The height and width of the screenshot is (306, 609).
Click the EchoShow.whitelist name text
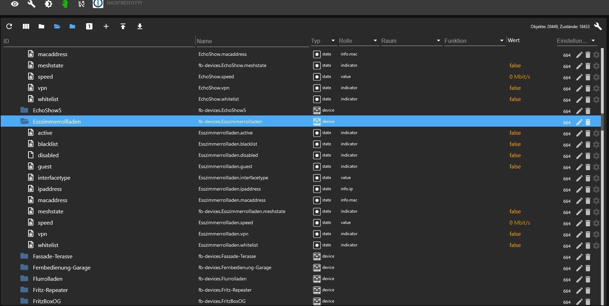tap(219, 99)
